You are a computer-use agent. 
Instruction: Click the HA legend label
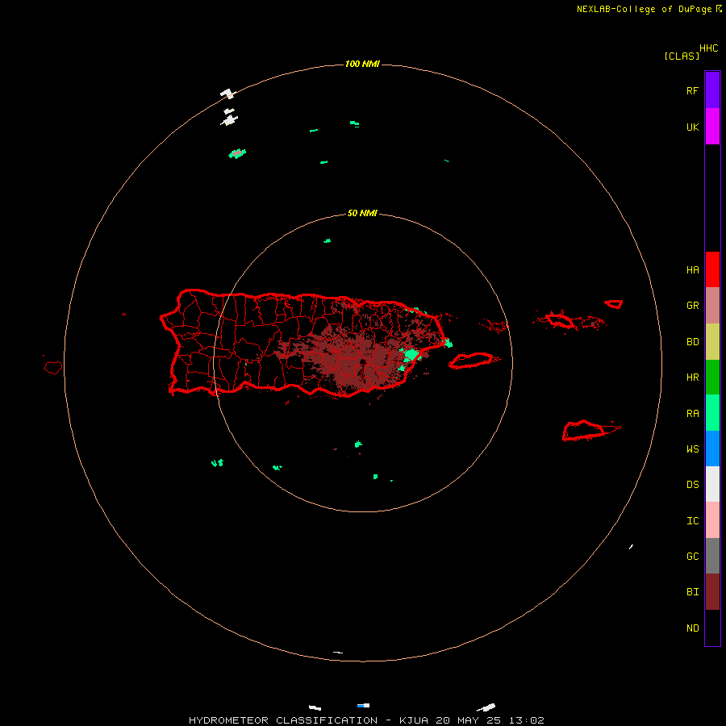coord(692,269)
